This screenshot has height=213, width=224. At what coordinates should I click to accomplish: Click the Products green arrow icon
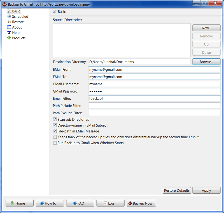(x=9, y=38)
